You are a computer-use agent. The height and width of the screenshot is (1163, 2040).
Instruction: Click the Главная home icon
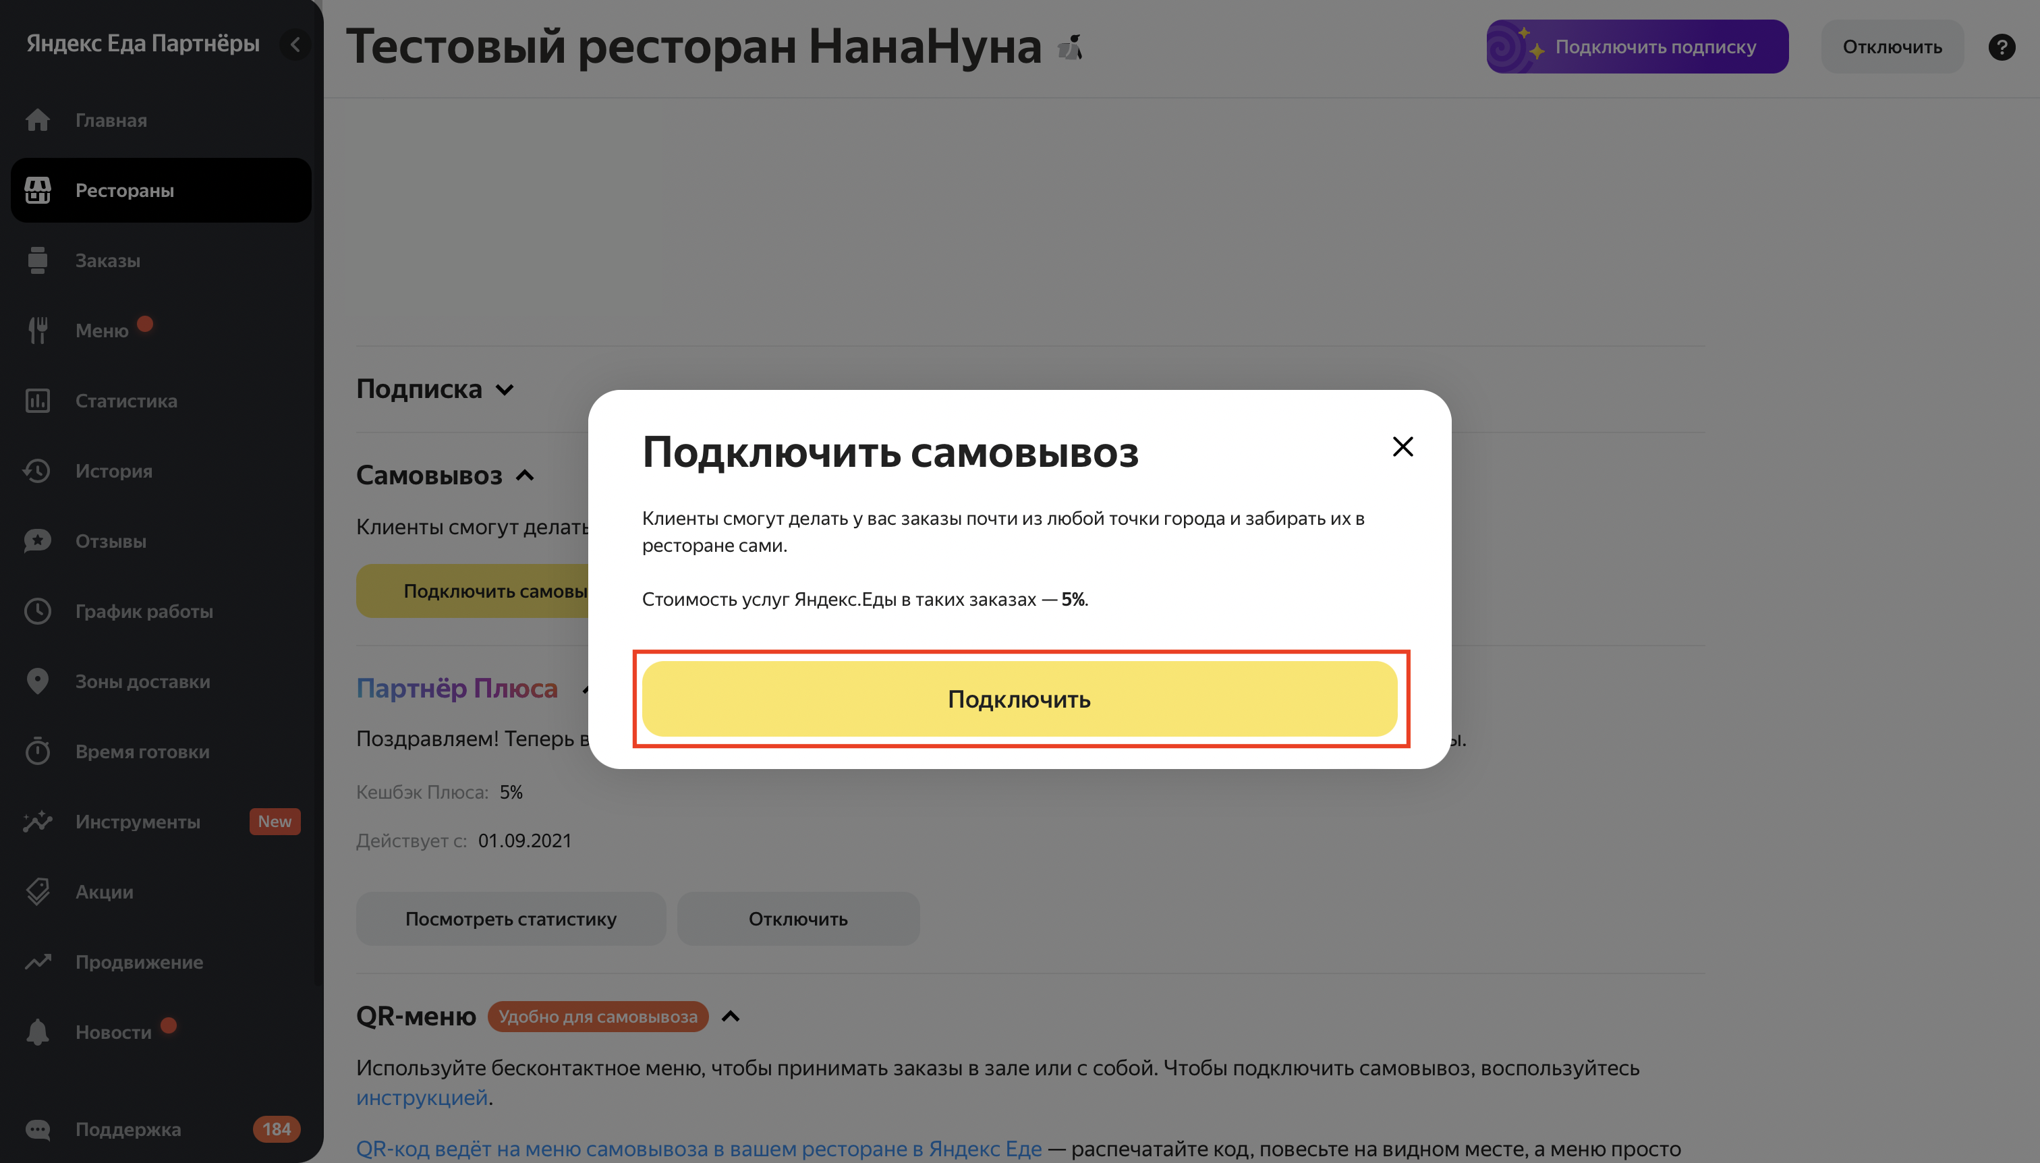tap(38, 120)
